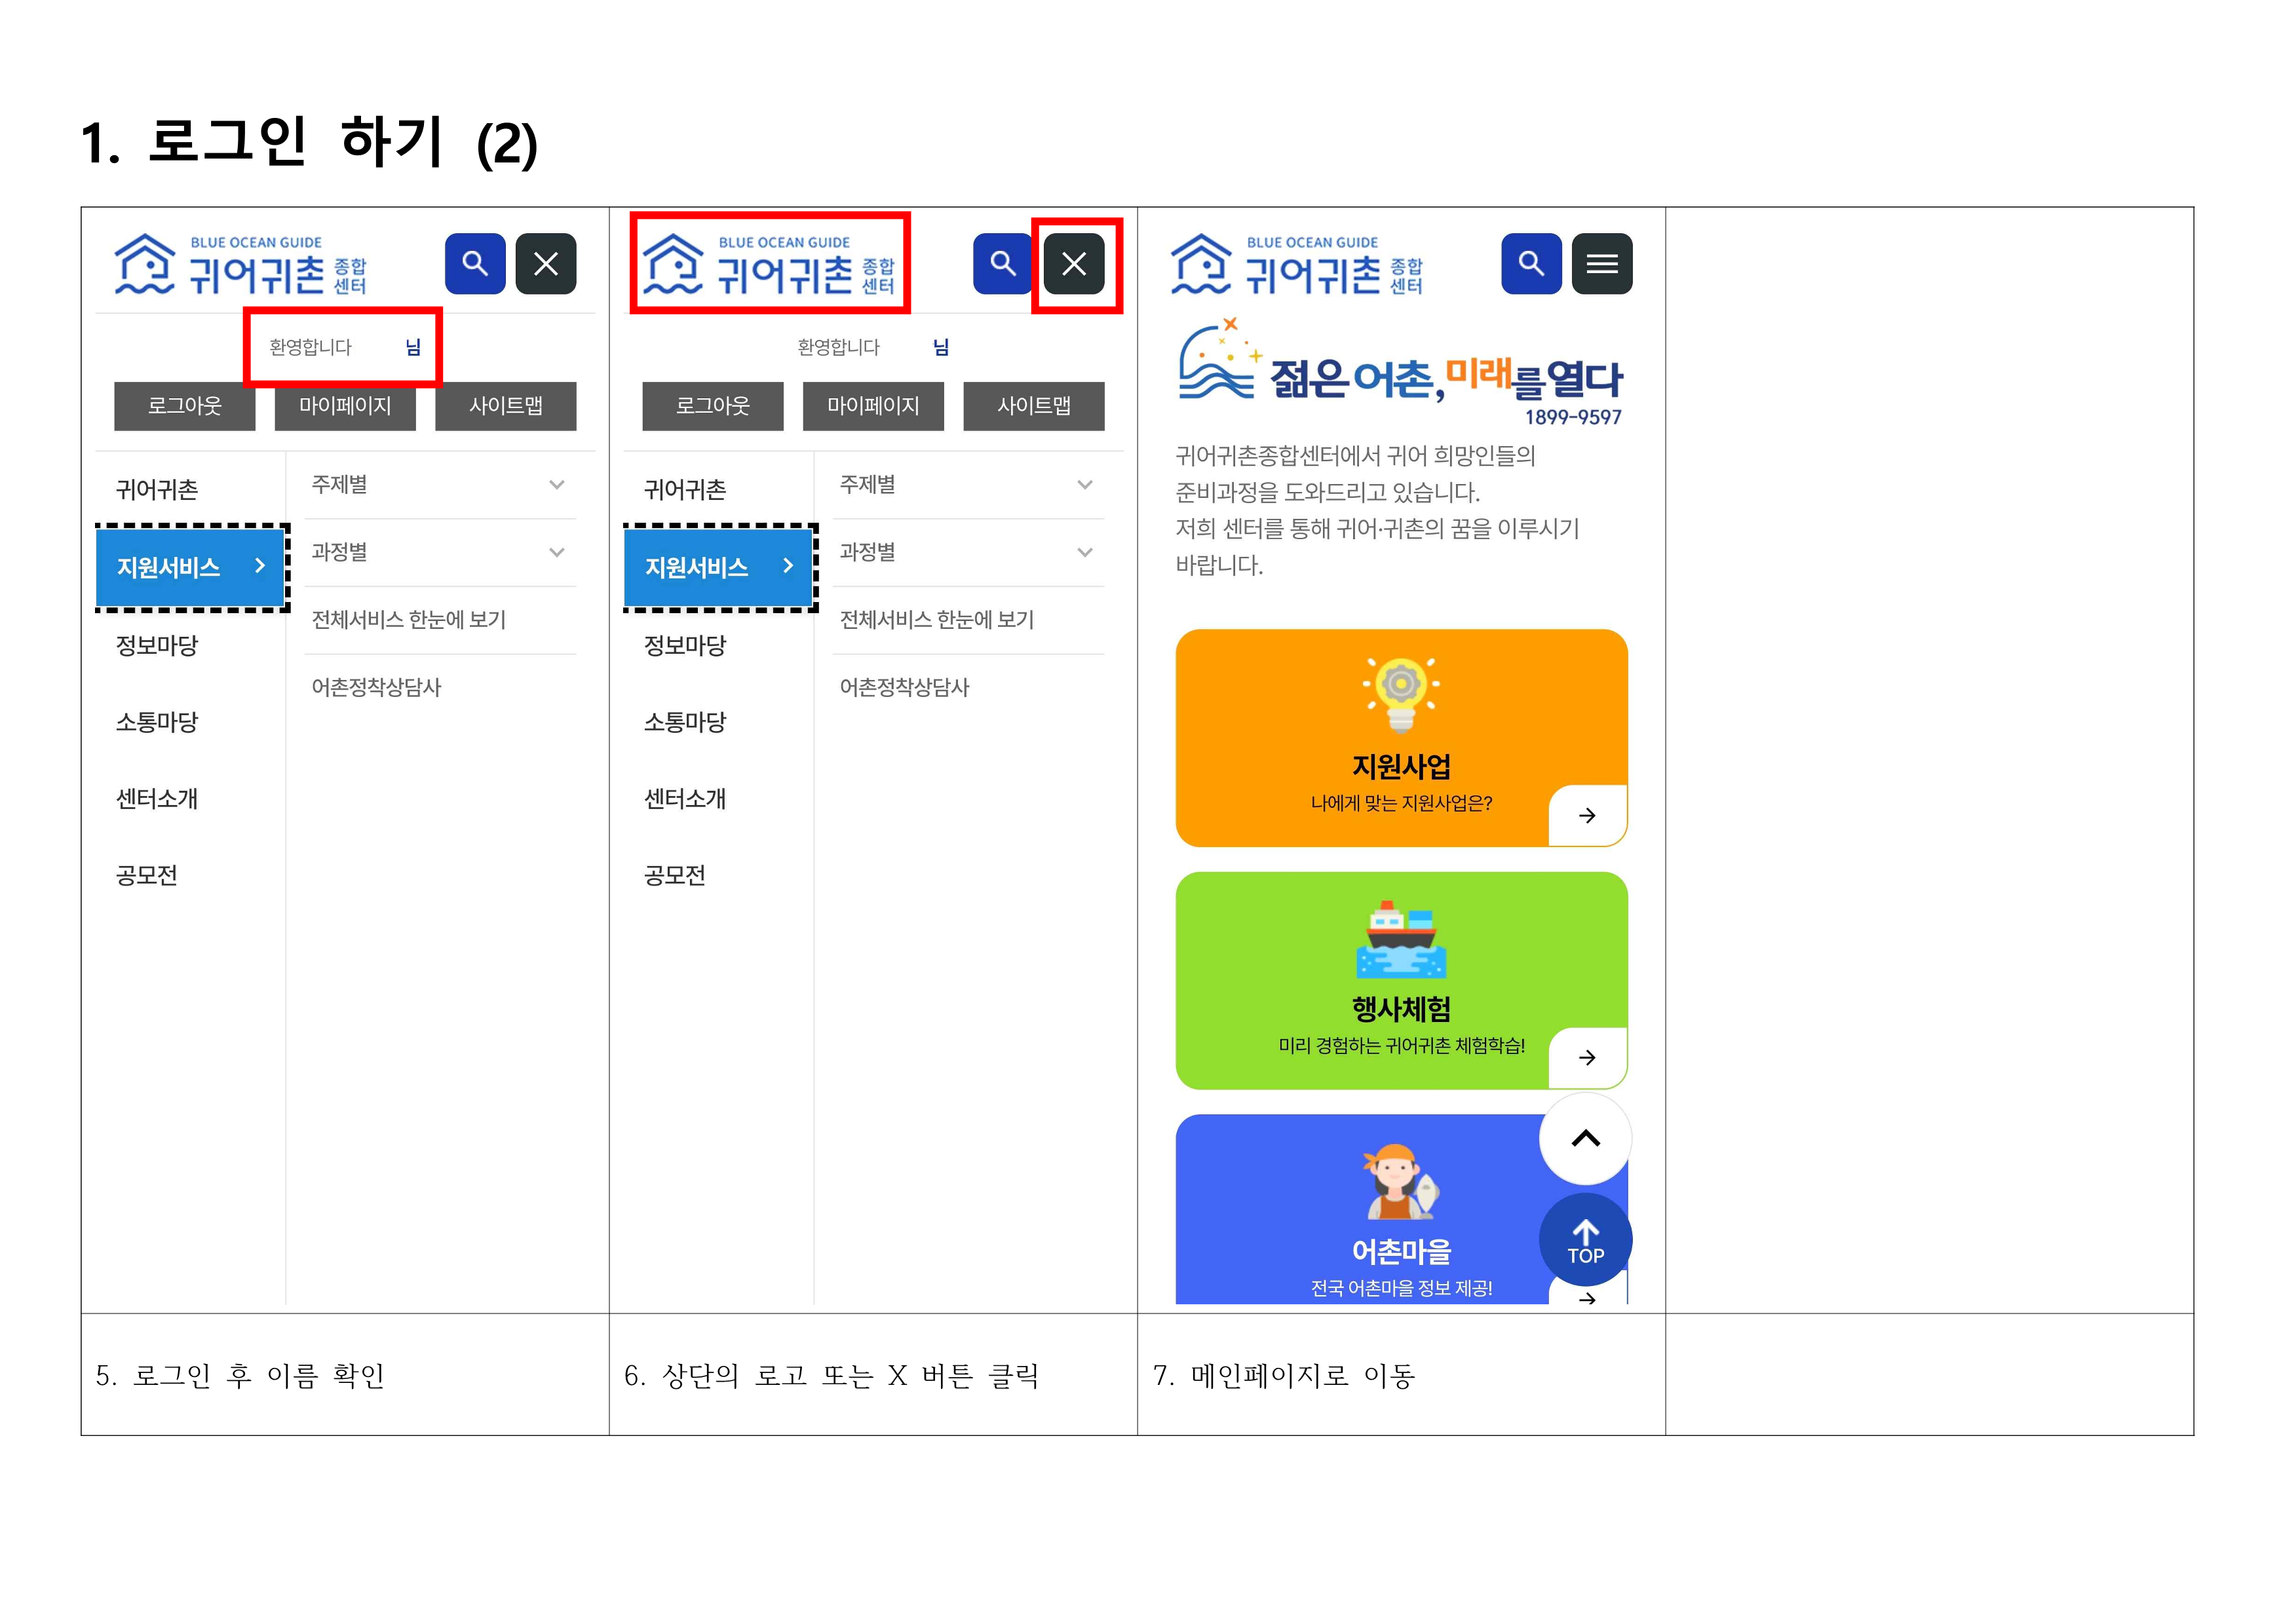Click the arrow on the 지원사업 orange card

coord(1587,816)
